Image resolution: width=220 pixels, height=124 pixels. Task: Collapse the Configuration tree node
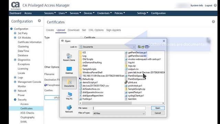coord(11,29)
